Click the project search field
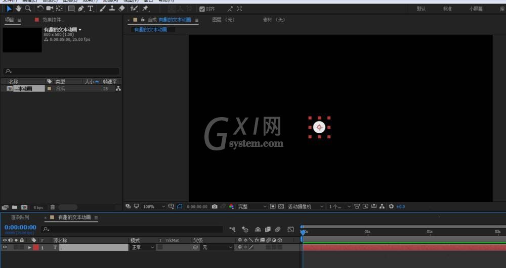 [x=61, y=71]
